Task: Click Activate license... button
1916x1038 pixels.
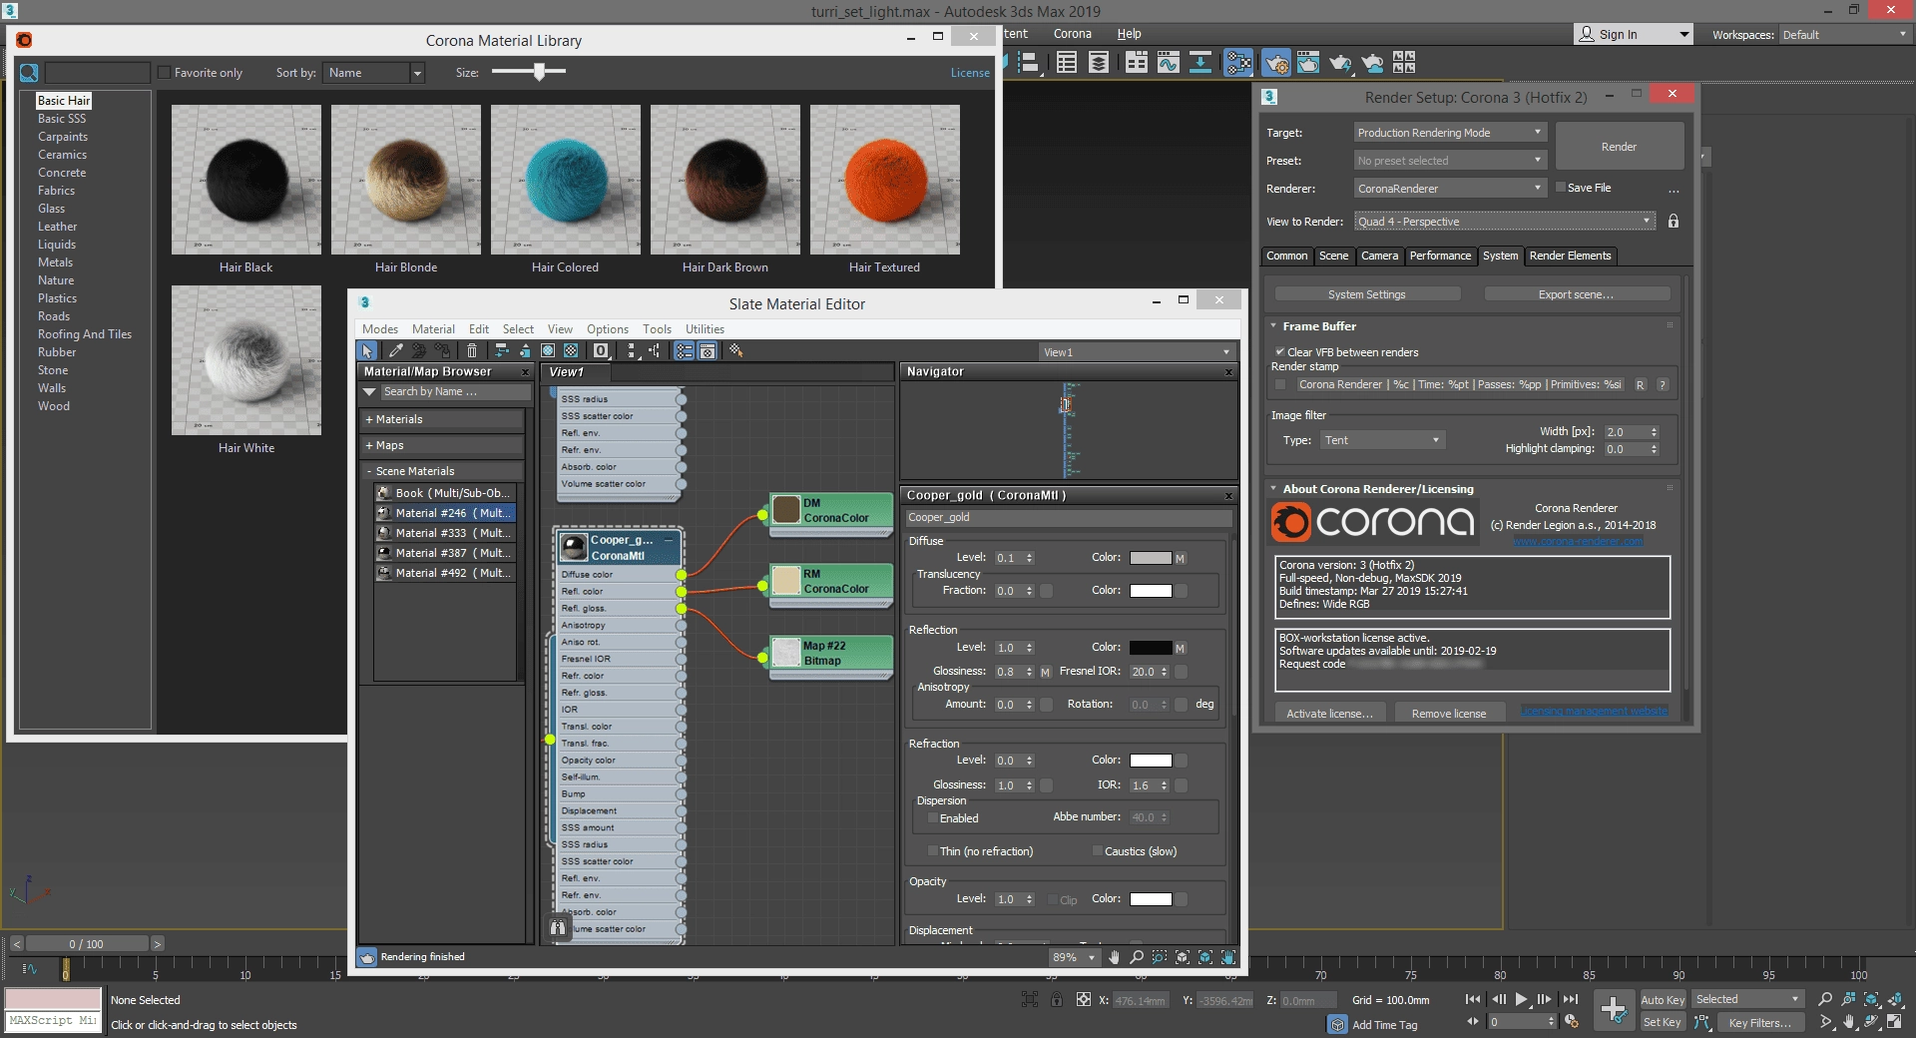Action: (x=1329, y=713)
